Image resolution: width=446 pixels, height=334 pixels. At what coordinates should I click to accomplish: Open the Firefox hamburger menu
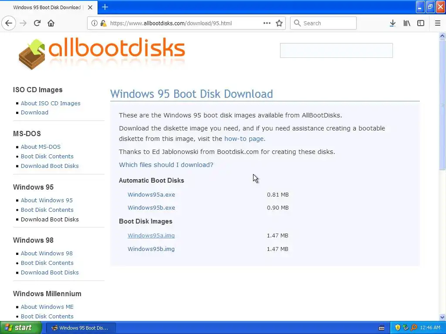tap(437, 23)
